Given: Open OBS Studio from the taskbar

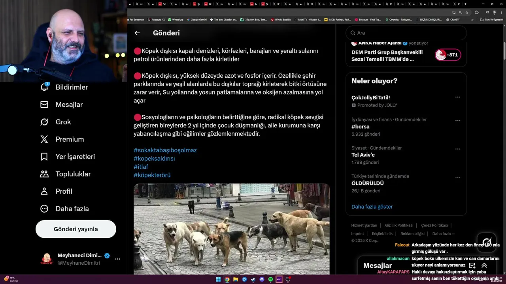Looking at the screenshot, I should tap(288, 279).
